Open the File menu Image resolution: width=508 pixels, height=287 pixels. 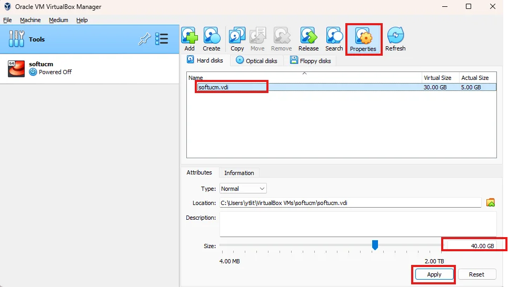tap(7, 20)
